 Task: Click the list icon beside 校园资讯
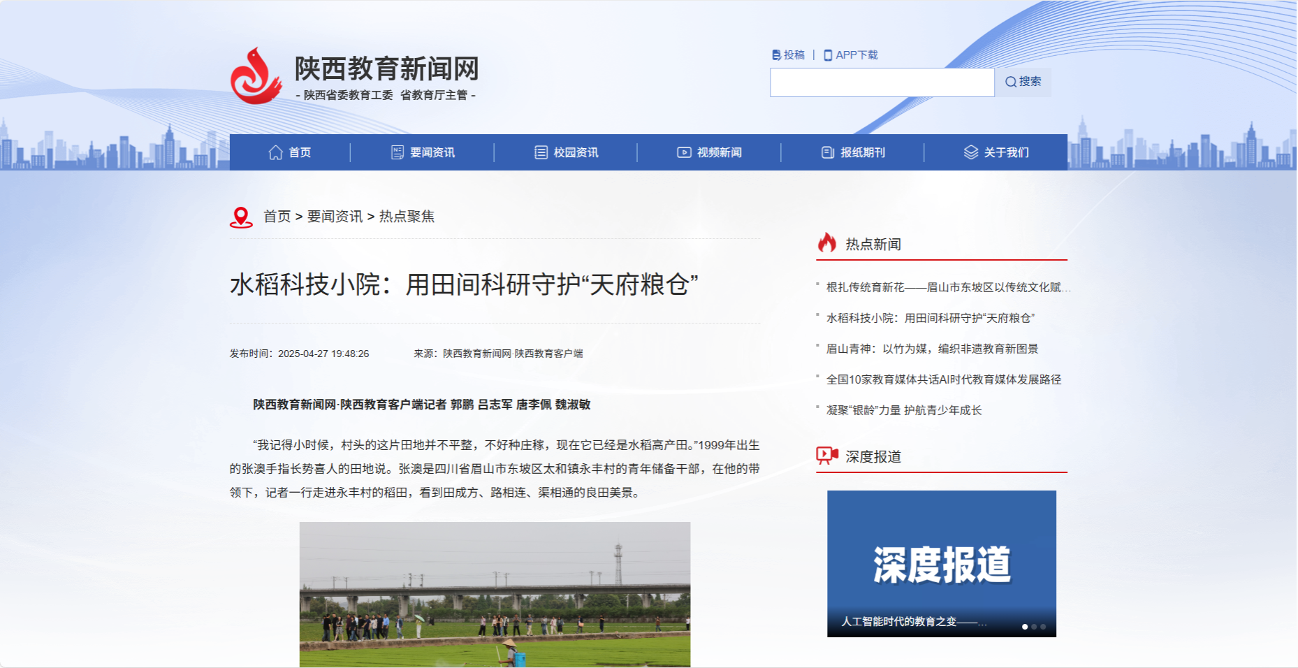point(541,152)
